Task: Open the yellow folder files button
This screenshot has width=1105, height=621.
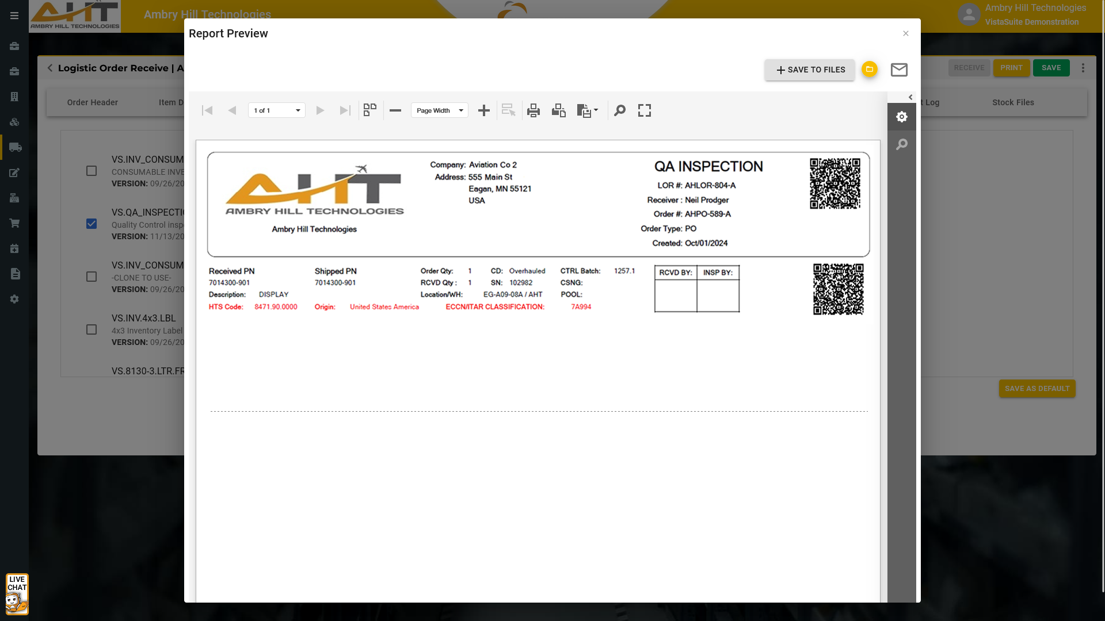Action: [x=869, y=69]
